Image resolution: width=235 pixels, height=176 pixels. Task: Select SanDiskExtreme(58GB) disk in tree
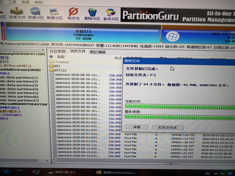(x=20, y=70)
